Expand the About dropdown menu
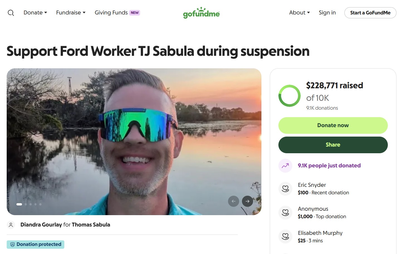 (x=300, y=12)
